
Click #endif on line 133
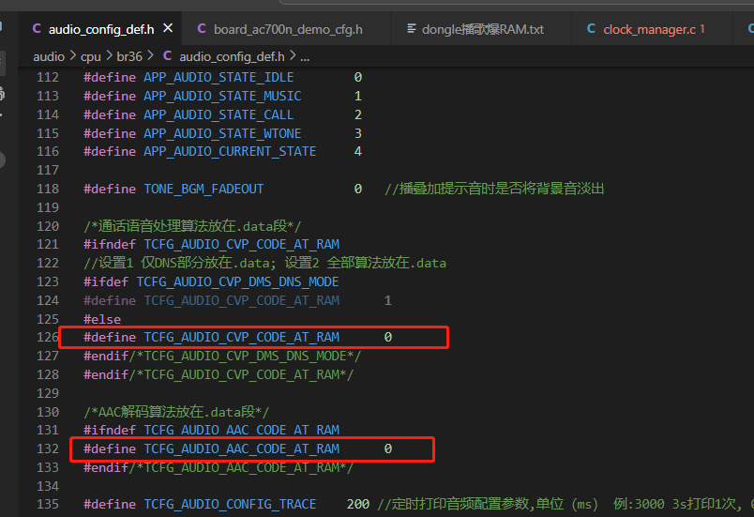[x=106, y=467]
